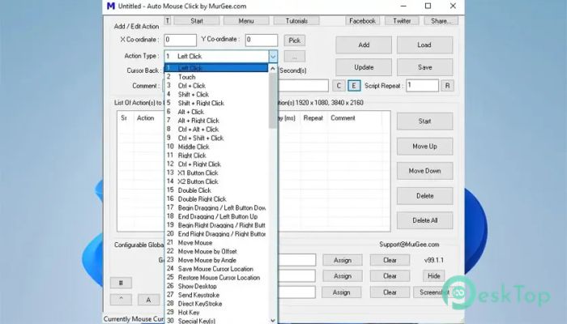Select X1 Button Click option

click(216, 173)
